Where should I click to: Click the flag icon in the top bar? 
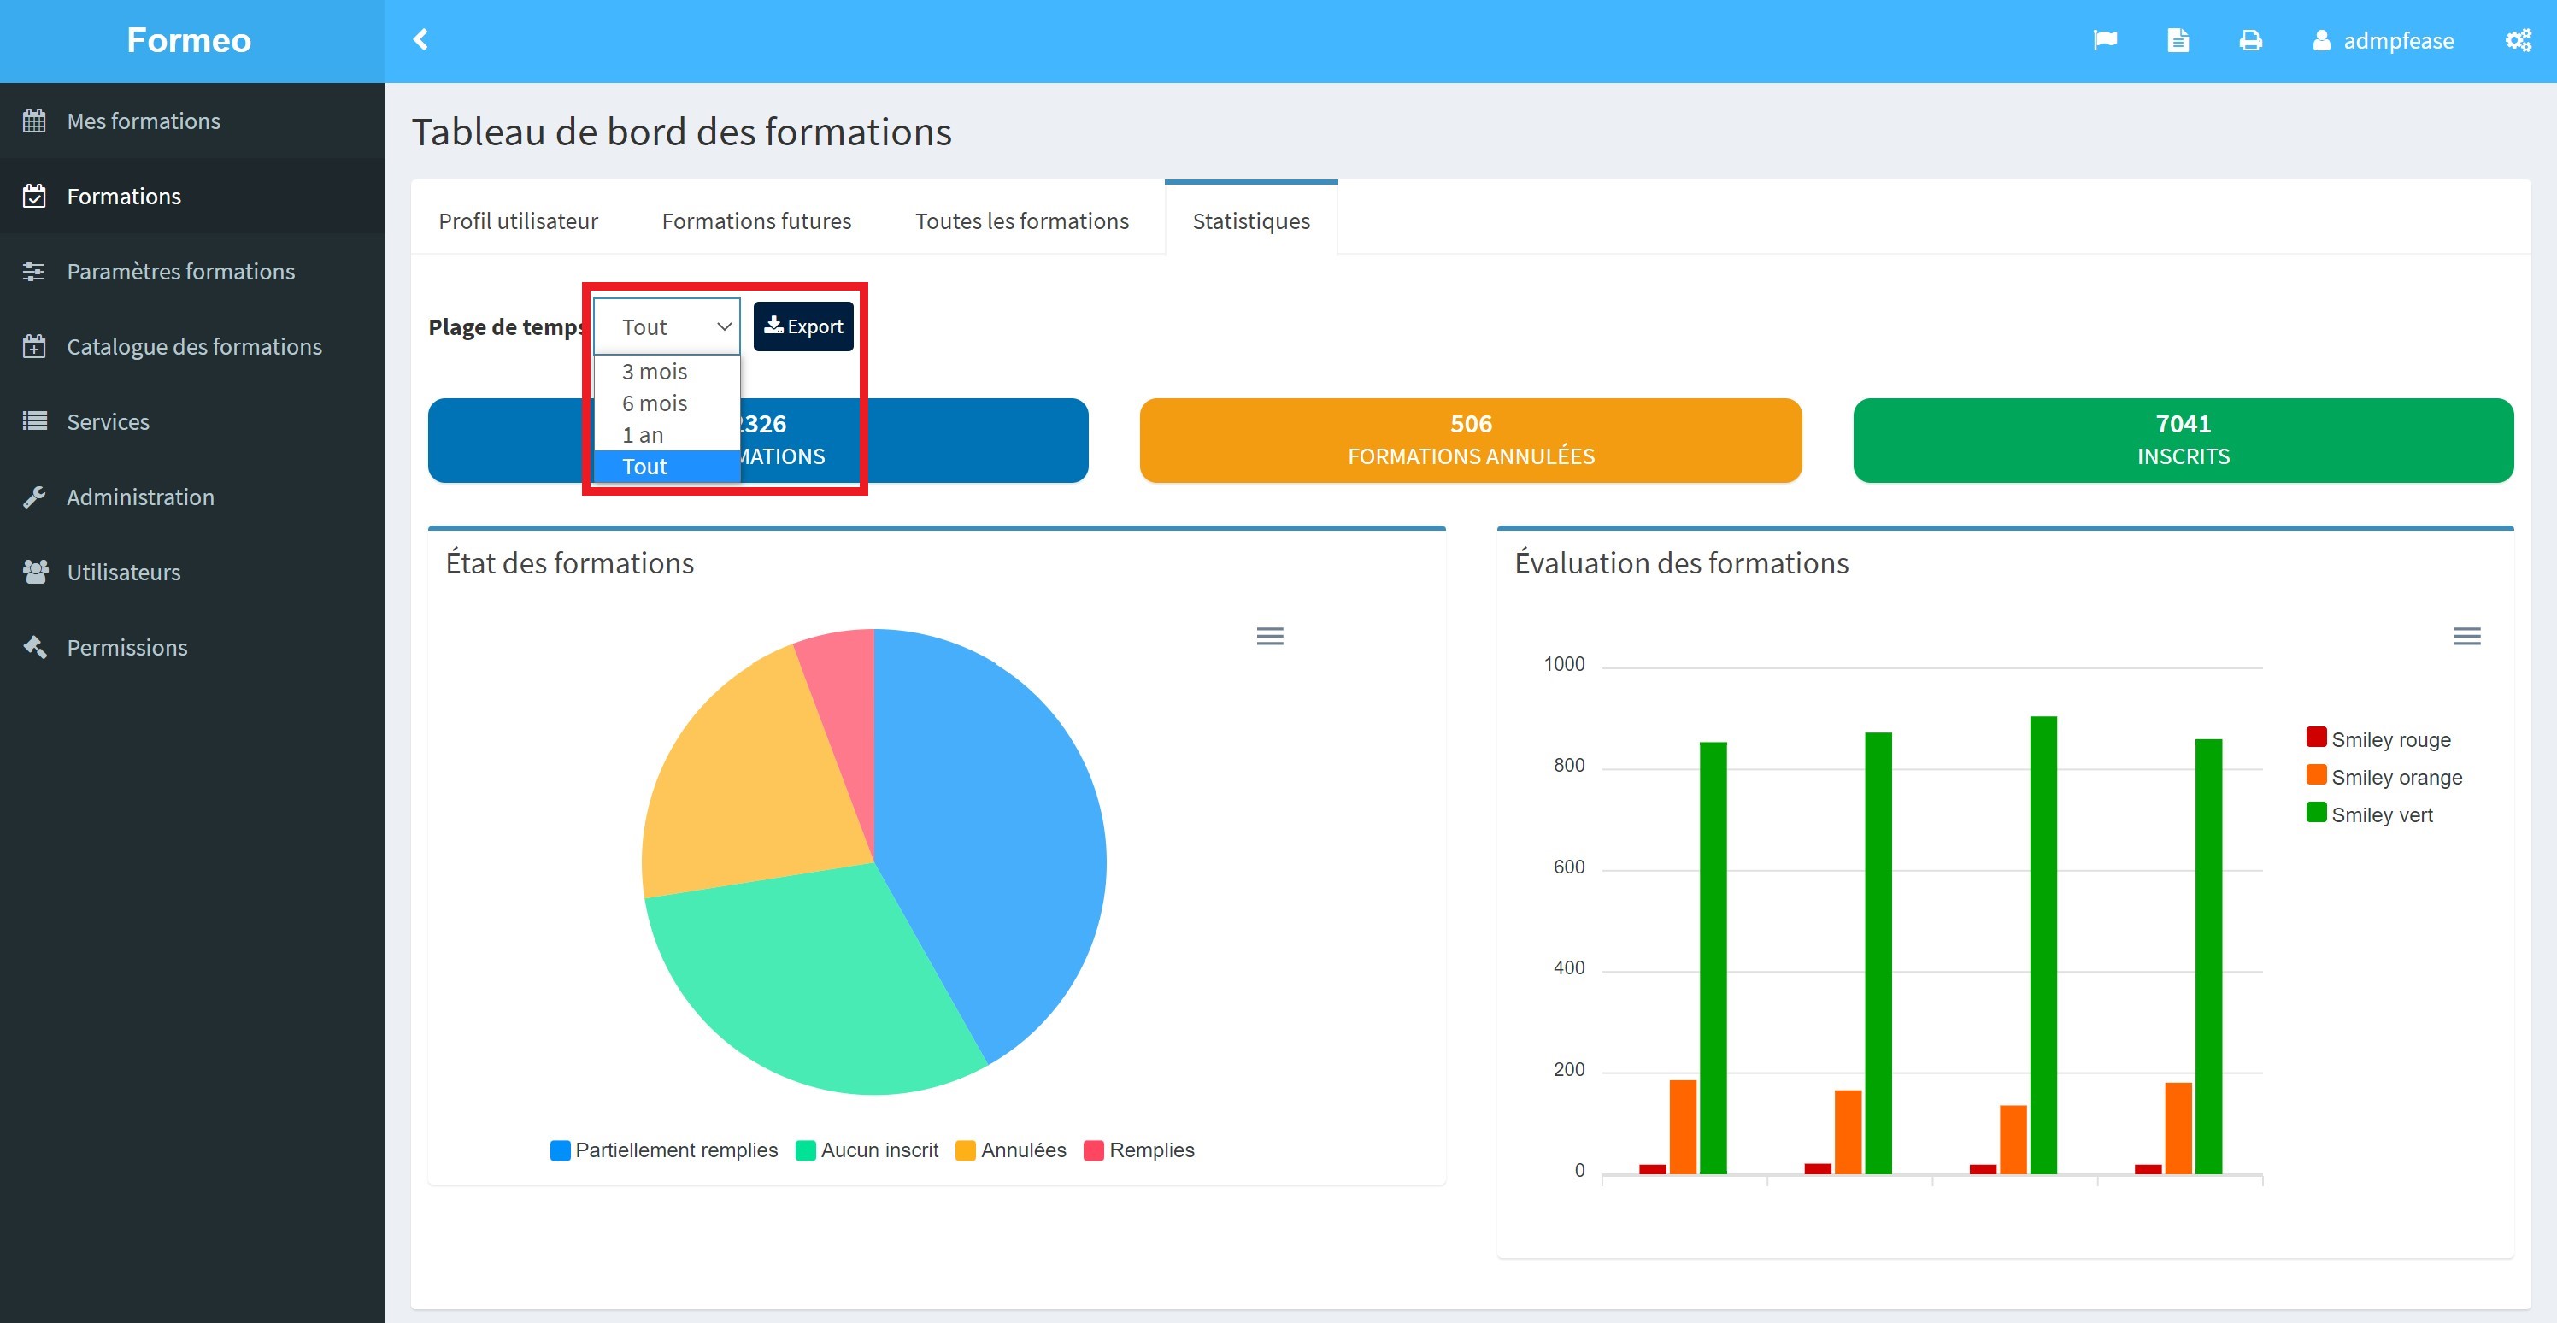(x=2104, y=39)
